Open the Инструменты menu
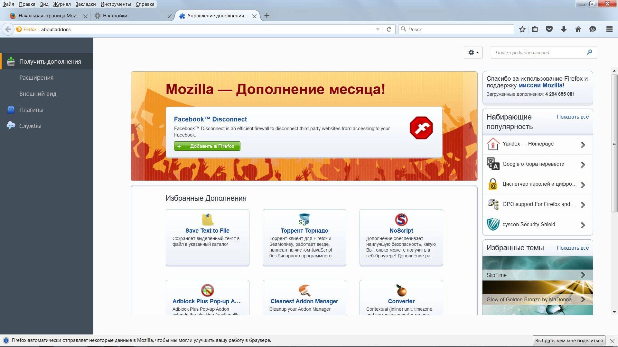The image size is (618, 347). (116, 4)
